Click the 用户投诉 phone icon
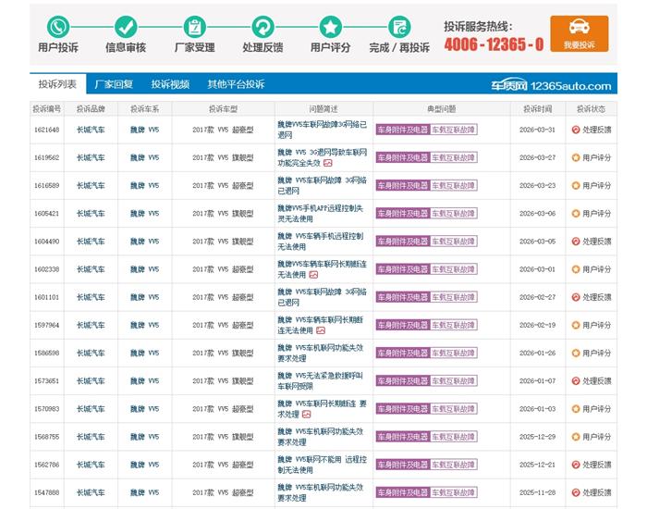The image size is (647, 509). (58, 26)
